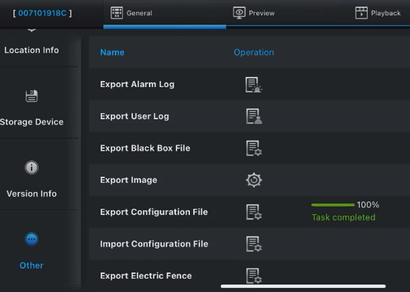The image size is (410, 292).
Task: Click the Version Info circular info icon
Action: [x=31, y=167]
